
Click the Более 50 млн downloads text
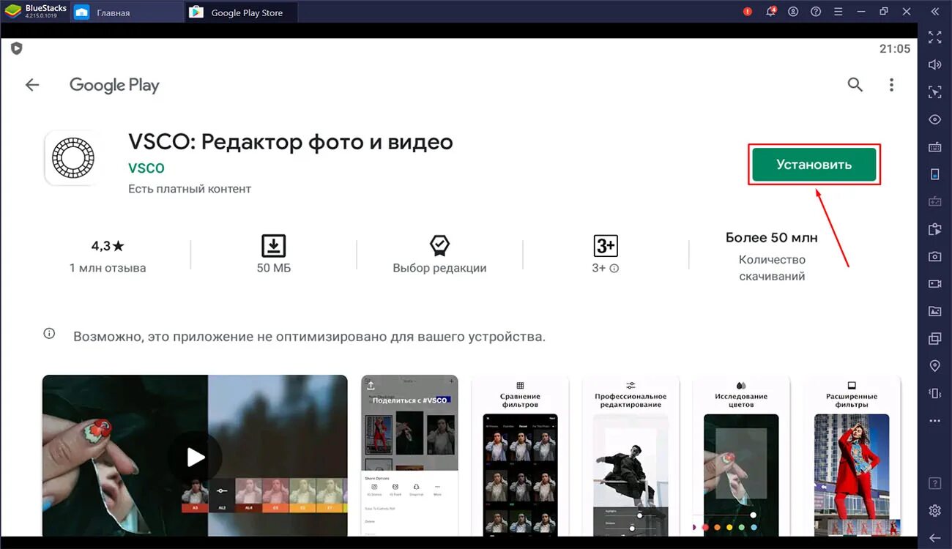click(772, 238)
